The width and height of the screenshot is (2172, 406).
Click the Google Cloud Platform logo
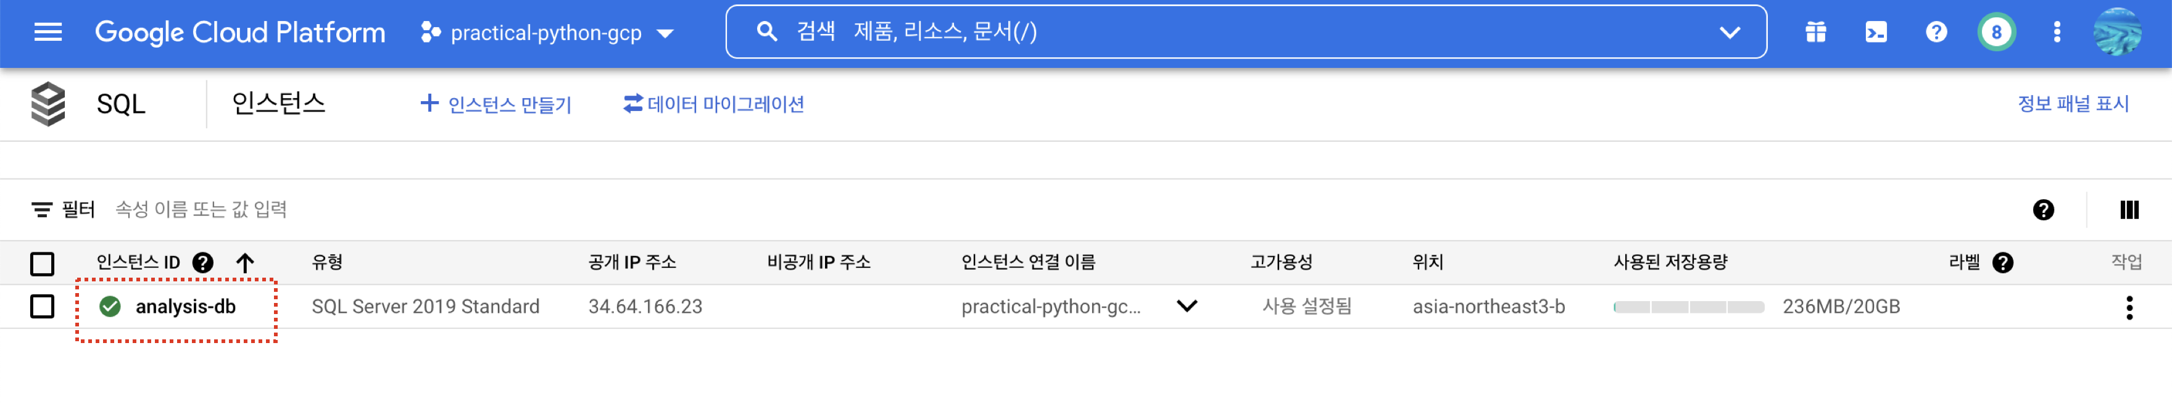239,32
